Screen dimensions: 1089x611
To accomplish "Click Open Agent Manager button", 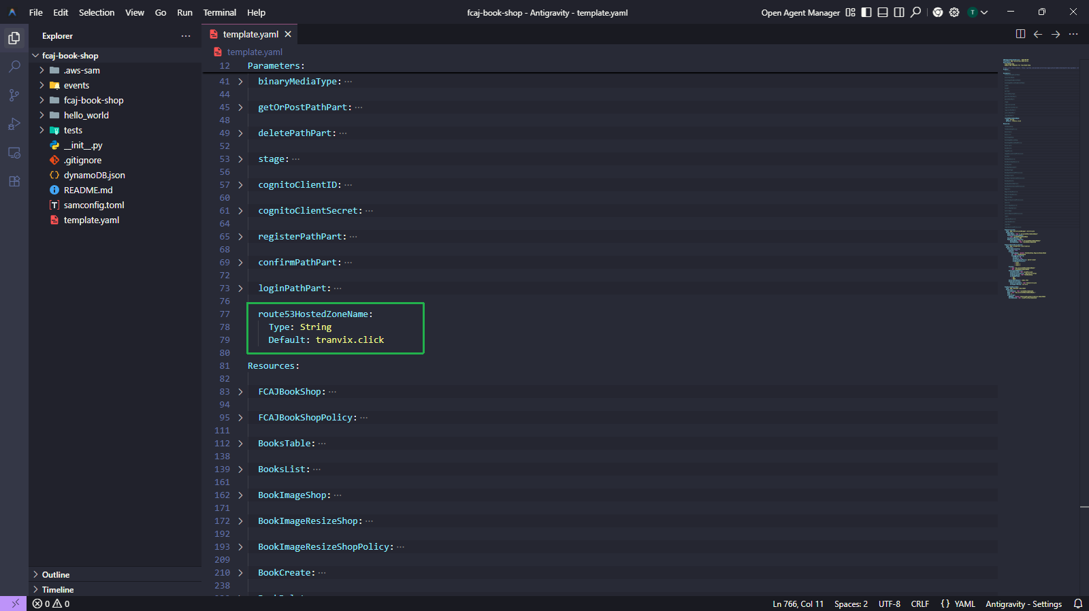I will pyautogui.click(x=800, y=12).
